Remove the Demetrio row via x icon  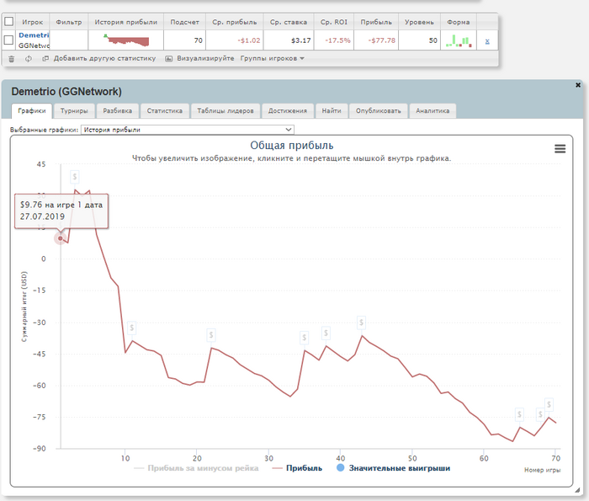[487, 41]
